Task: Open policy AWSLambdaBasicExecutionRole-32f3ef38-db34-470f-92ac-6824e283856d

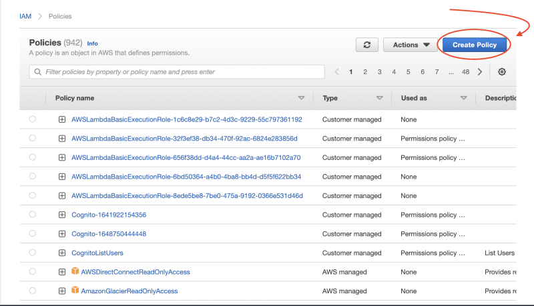Action: coord(184,139)
